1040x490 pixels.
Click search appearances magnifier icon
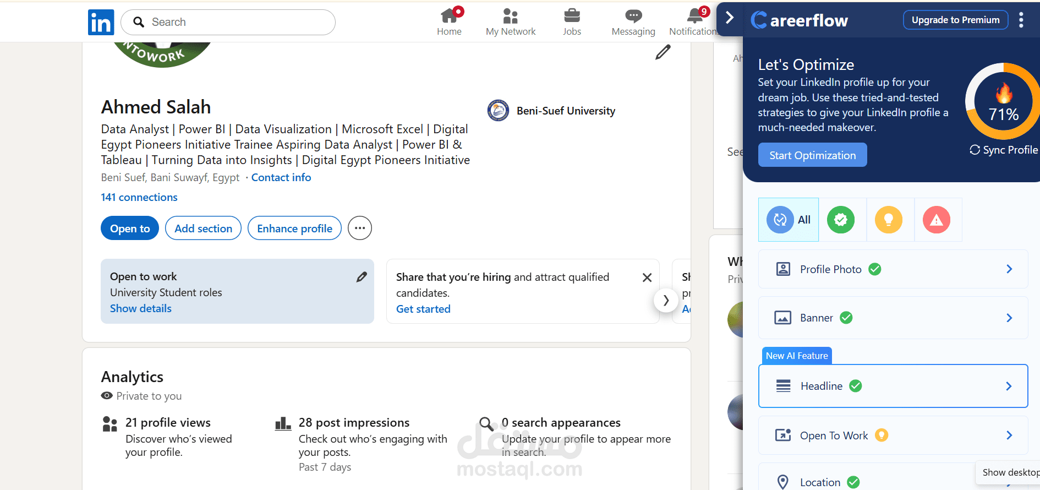click(x=486, y=423)
